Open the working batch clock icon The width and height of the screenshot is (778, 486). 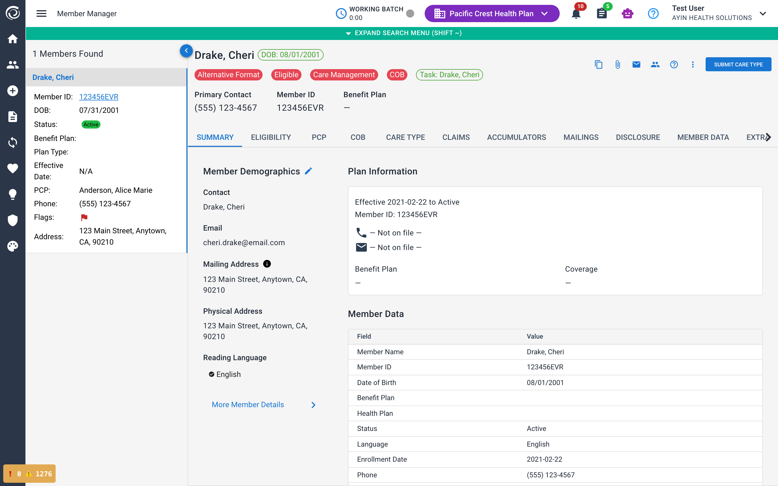coord(341,13)
